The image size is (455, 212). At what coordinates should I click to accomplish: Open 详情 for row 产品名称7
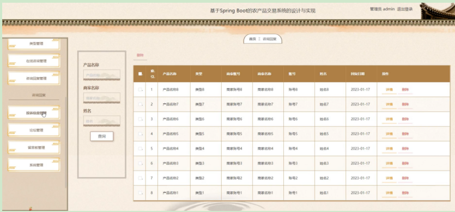[389, 104]
